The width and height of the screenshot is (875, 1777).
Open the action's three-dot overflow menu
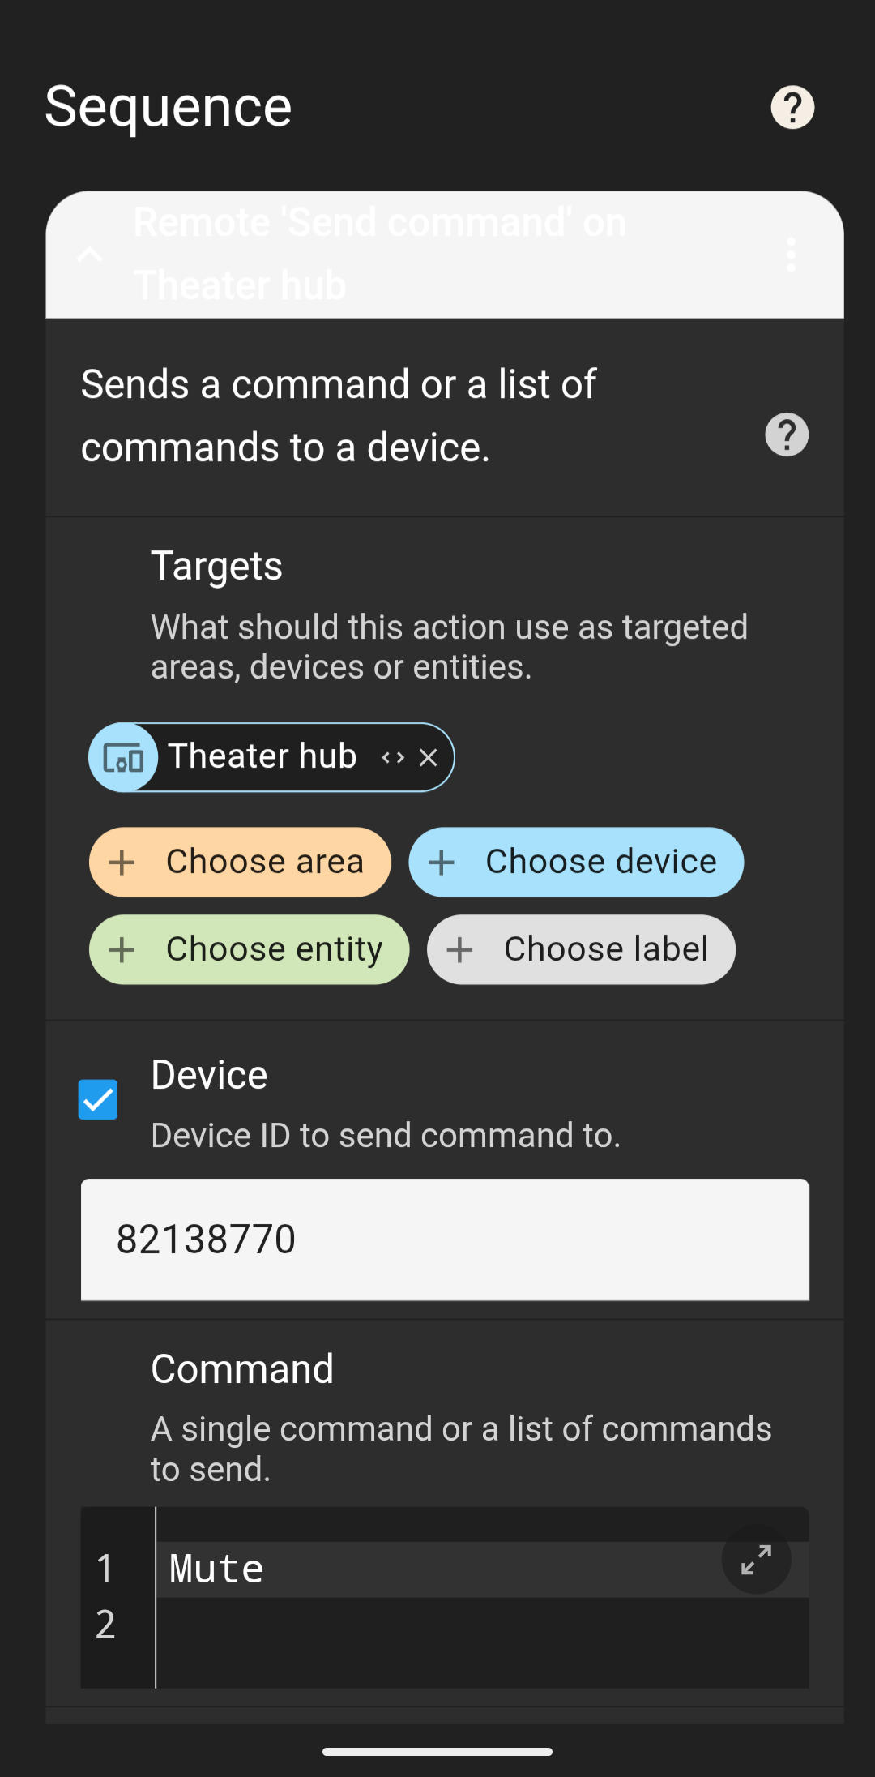tap(791, 255)
